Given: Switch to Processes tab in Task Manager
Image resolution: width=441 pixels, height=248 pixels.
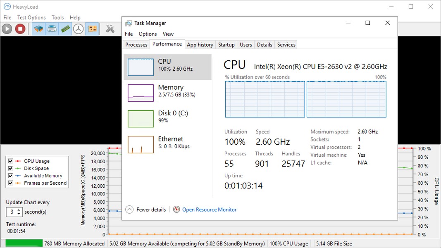Looking at the screenshot, I should (136, 45).
